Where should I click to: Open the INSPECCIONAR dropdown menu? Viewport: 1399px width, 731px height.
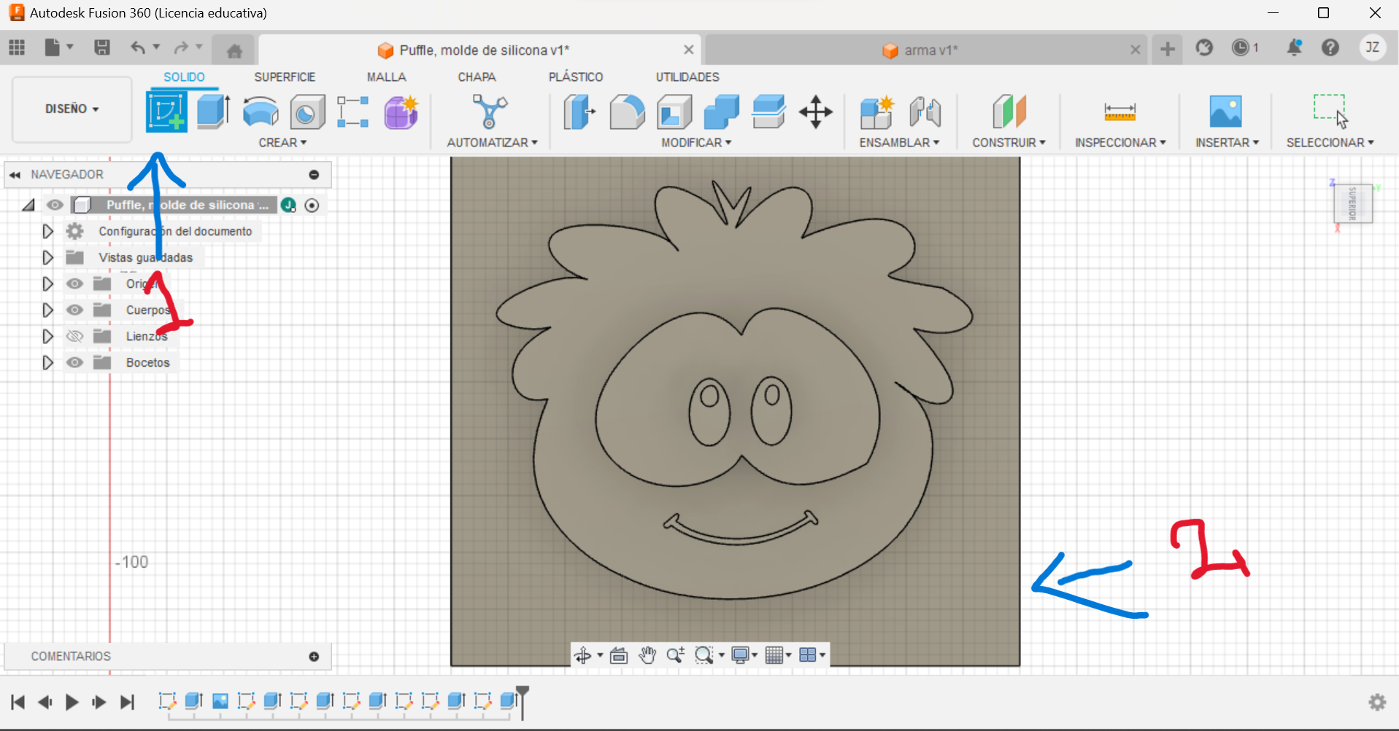[1120, 143]
